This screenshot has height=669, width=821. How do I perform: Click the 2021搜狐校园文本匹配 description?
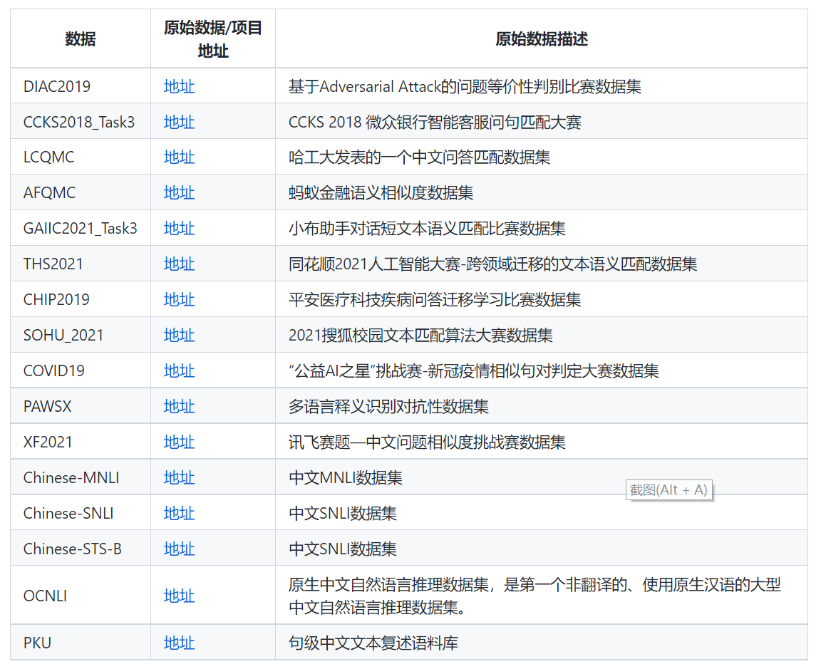pyautogui.click(x=420, y=335)
